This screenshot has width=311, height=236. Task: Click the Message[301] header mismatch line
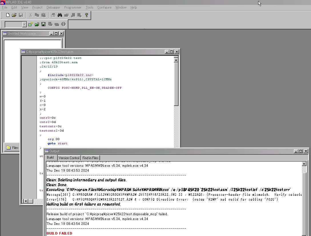(x=174, y=195)
